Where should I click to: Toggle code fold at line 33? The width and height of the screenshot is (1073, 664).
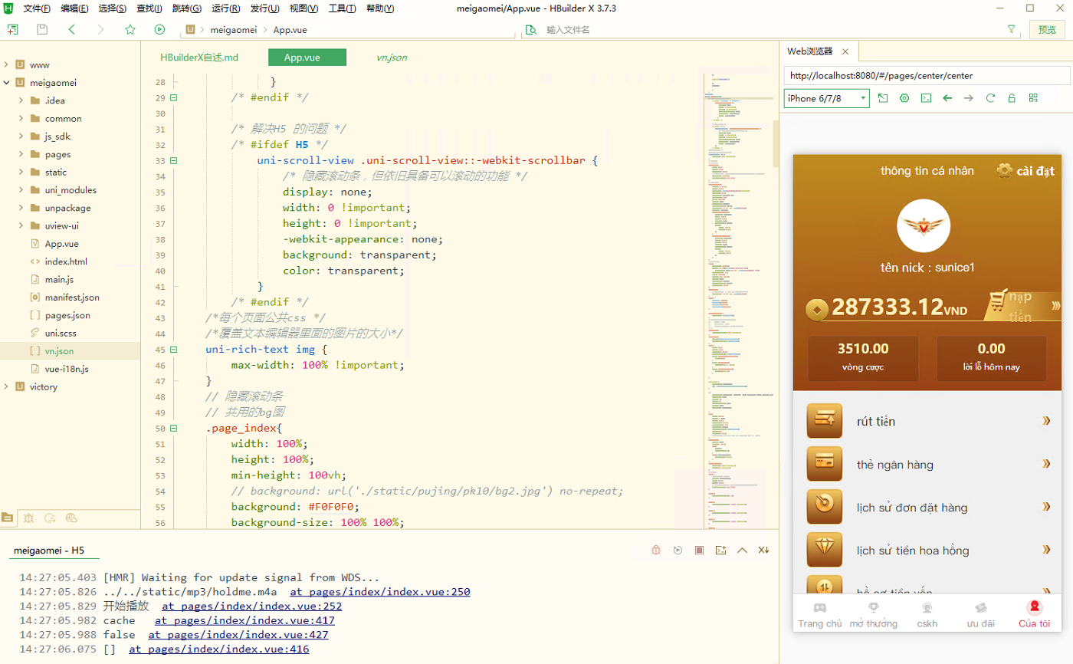tap(173, 161)
